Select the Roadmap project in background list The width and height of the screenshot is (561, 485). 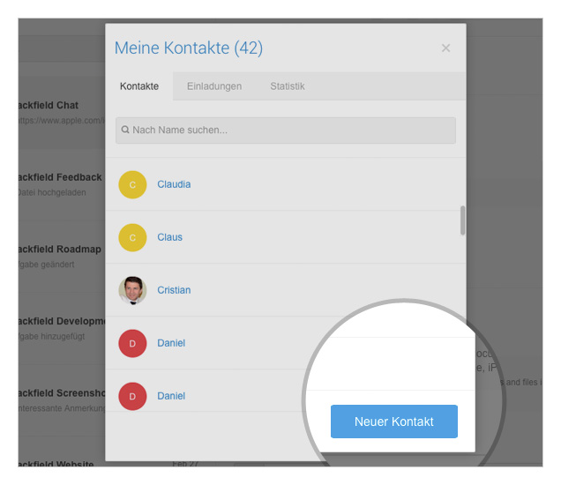click(60, 249)
